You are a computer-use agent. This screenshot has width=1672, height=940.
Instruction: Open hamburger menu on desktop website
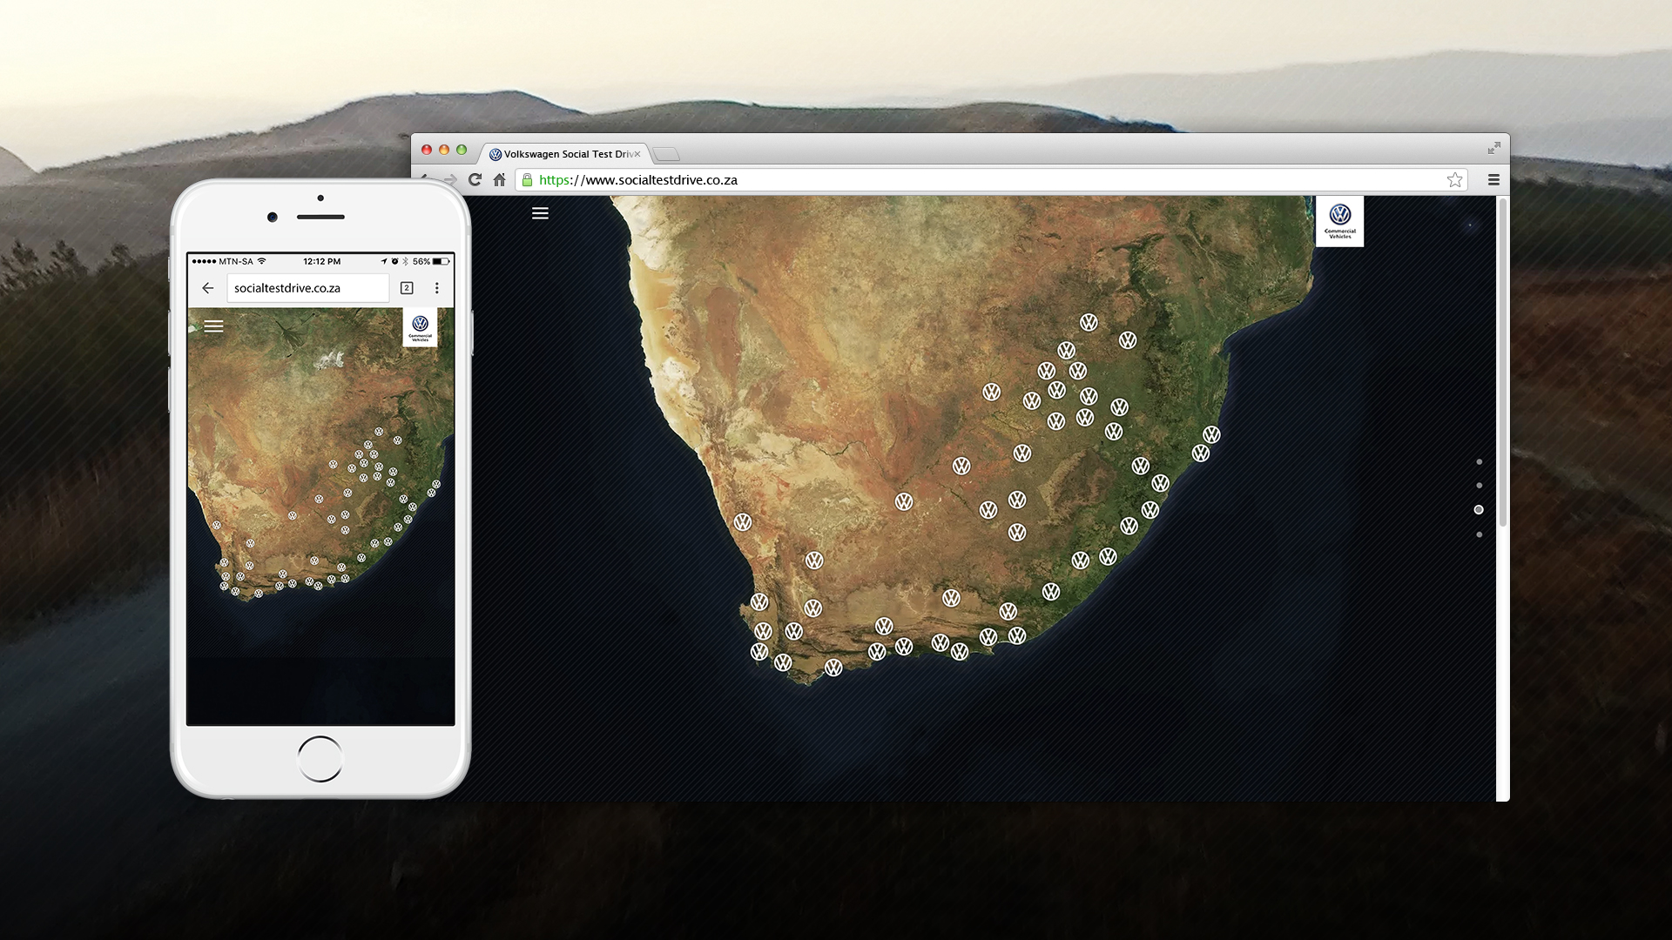(540, 213)
